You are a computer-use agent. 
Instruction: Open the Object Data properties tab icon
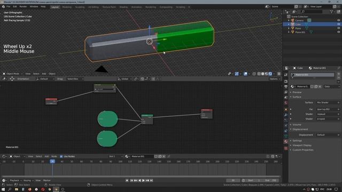tap(286, 136)
